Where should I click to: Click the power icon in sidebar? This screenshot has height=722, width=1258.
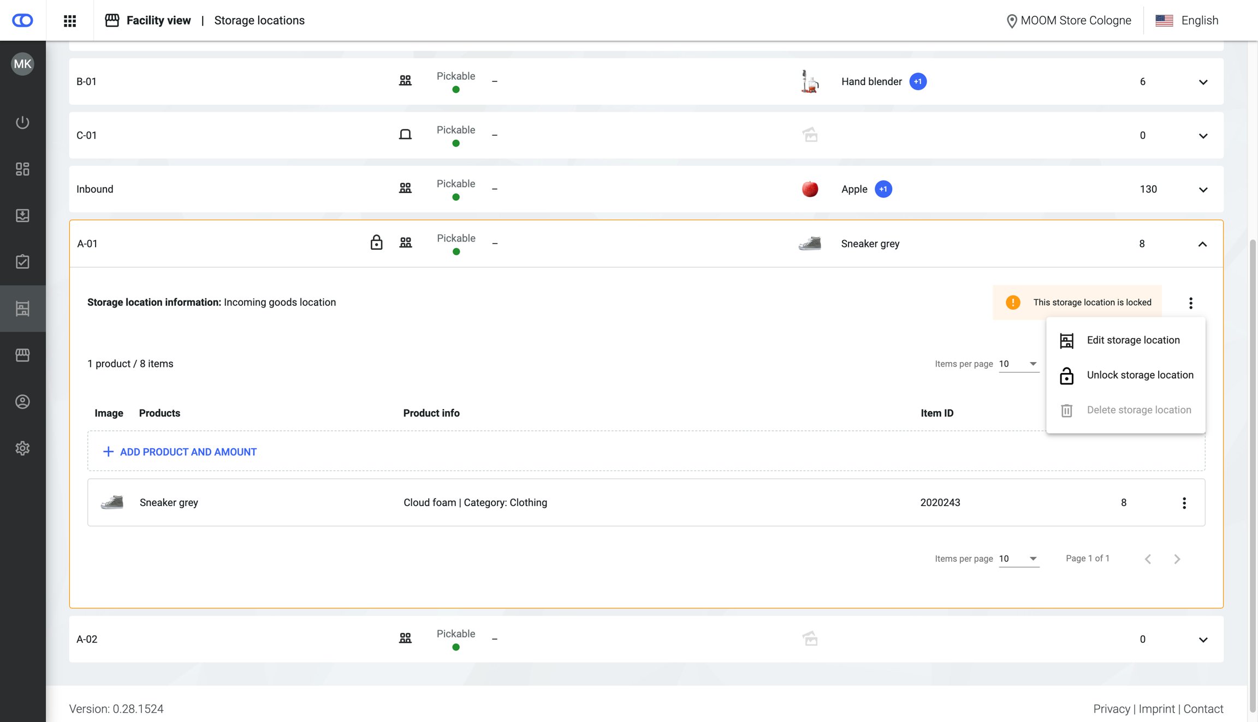pyautogui.click(x=22, y=122)
